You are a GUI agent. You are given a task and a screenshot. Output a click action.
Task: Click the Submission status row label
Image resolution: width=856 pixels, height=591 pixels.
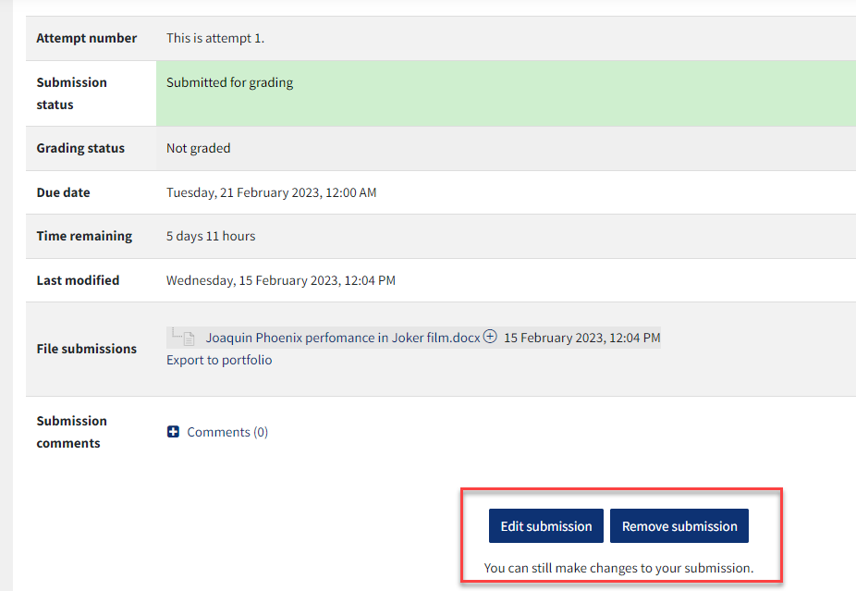click(71, 92)
